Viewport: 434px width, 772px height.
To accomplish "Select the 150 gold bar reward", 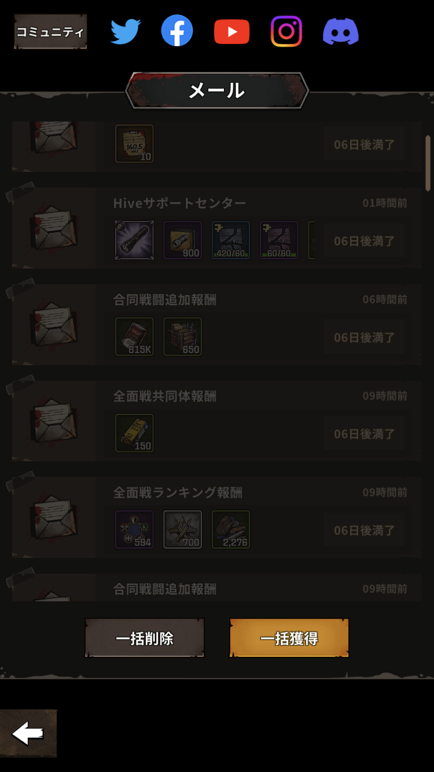I will [134, 433].
